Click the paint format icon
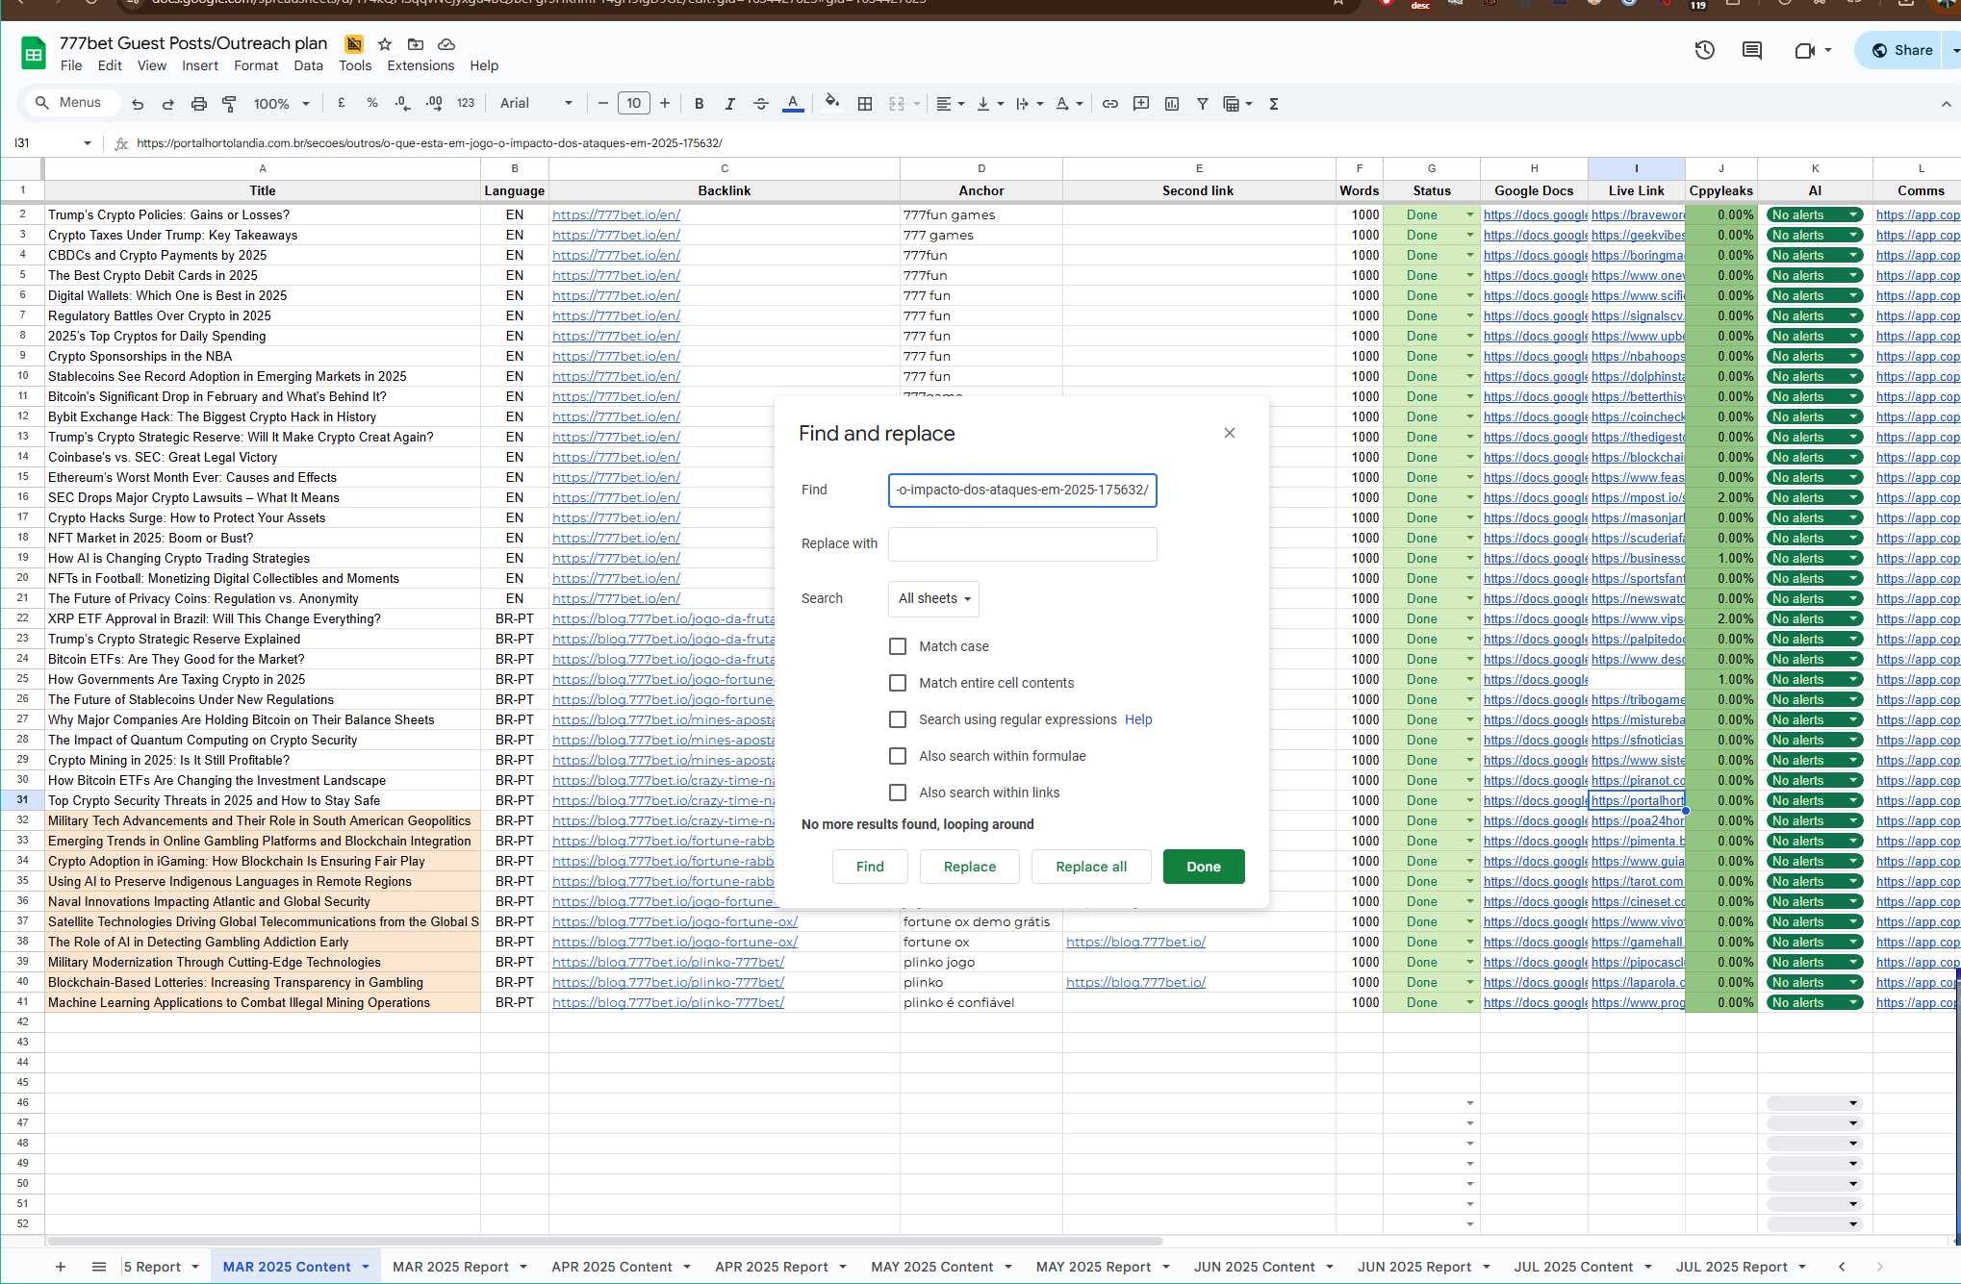Viewport: 1961px width, 1284px height. (229, 104)
